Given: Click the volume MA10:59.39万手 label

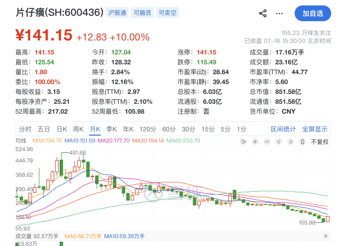Looking at the screenshot, I should (124, 236).
